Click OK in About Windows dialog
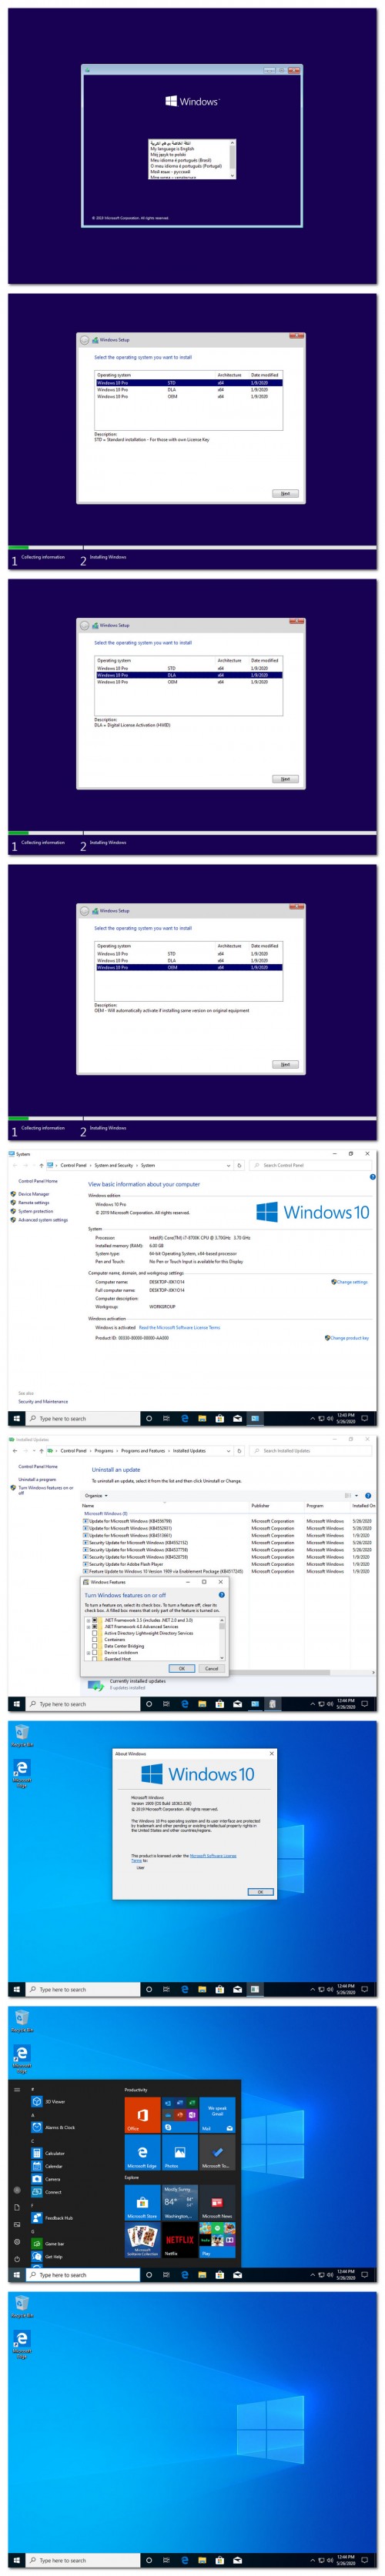385x2576 pixels. point(260,1892)
